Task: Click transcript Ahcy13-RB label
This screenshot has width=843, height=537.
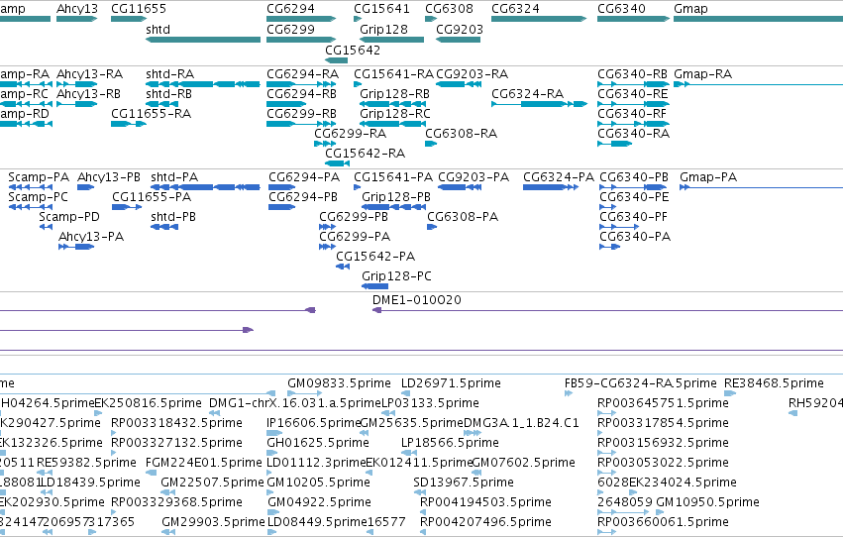Action: click(89, 94)
